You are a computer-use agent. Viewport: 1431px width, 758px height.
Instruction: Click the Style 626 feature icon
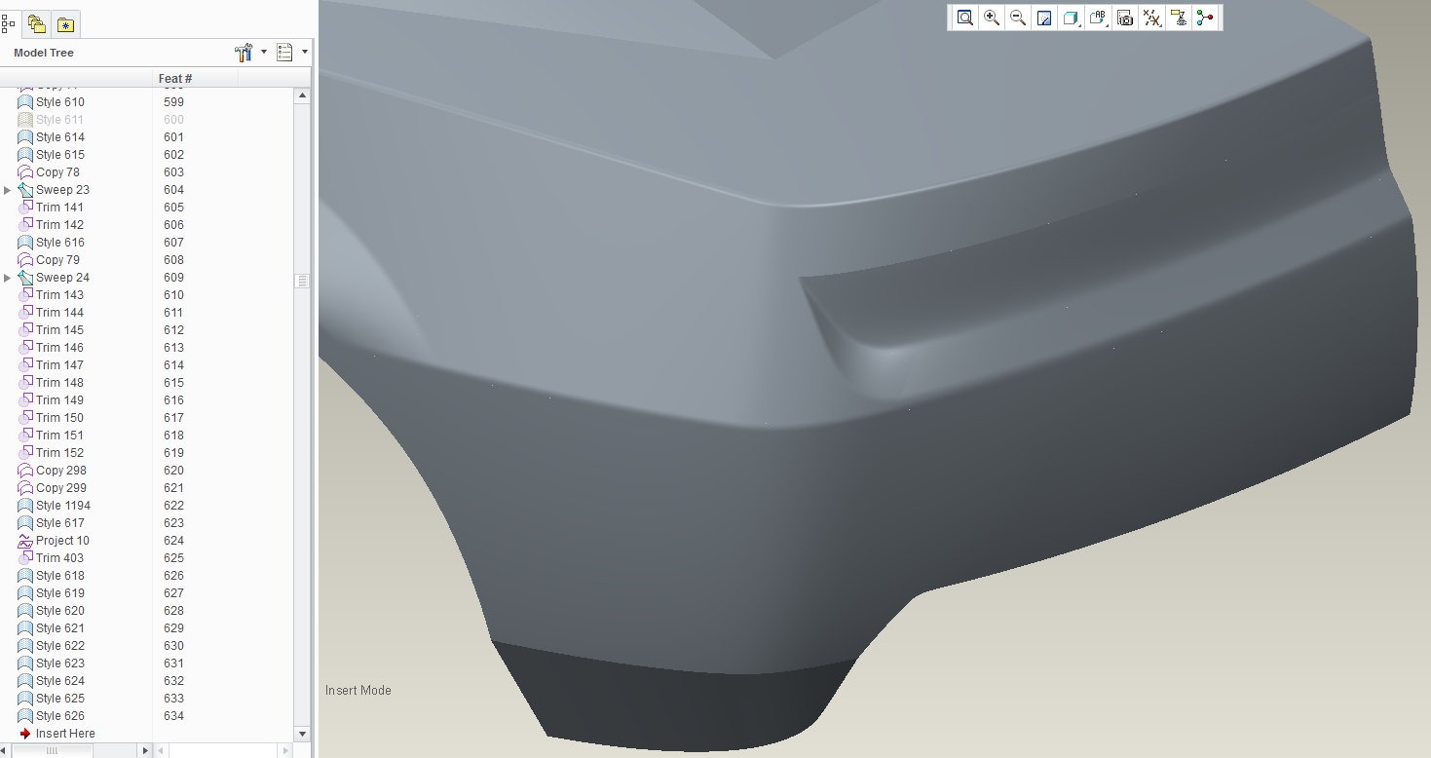[x=25, y=716]
